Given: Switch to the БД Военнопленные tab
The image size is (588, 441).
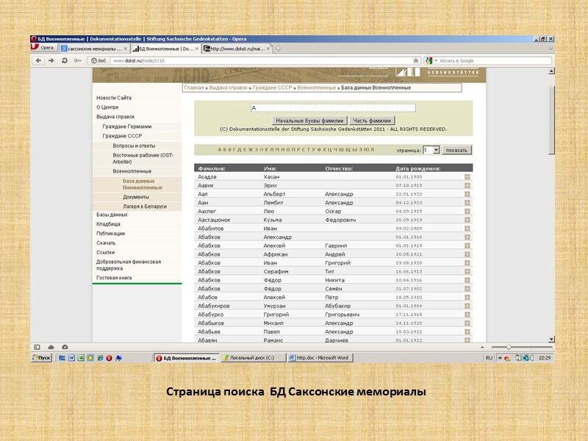Looking at the screenshot, I should pyautogui.click(x=166, y=49).
